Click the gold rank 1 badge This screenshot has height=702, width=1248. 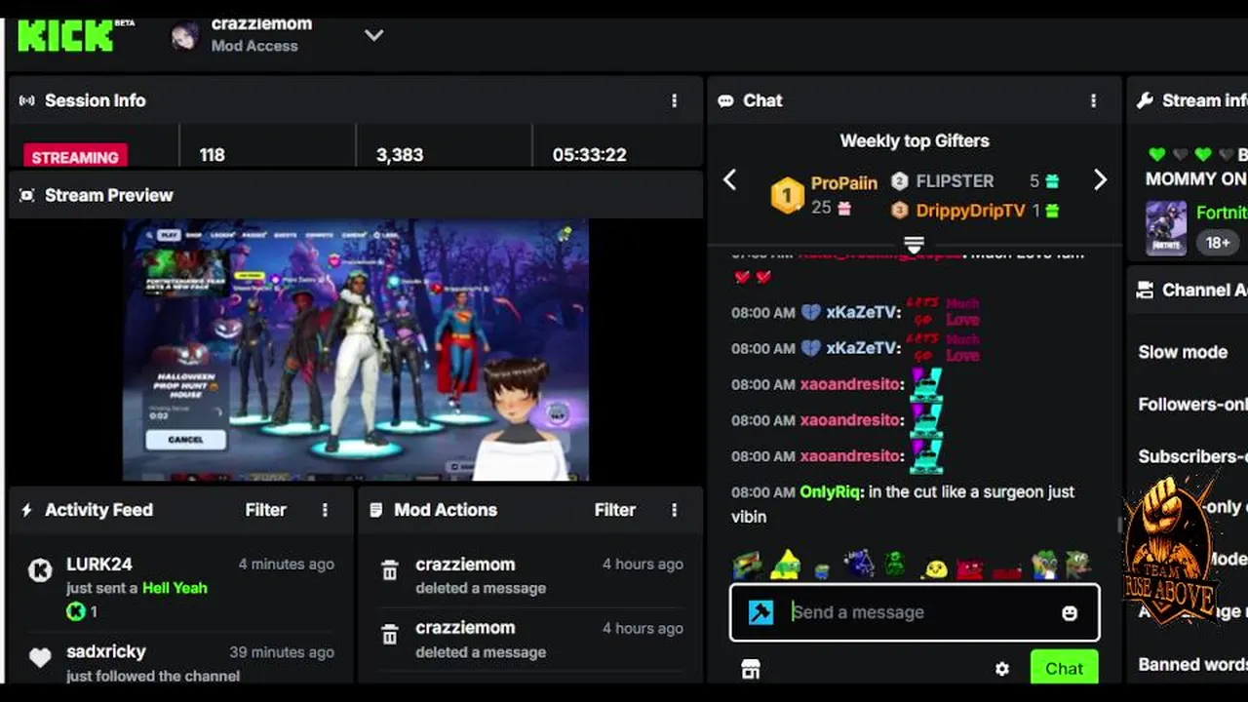tap(787, 195)
